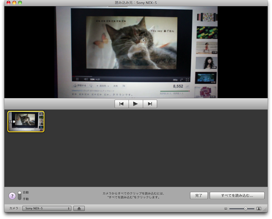This screenshot has width=272, height=219.
Task: Click the window resize grip corner
Action: [265, 210]
